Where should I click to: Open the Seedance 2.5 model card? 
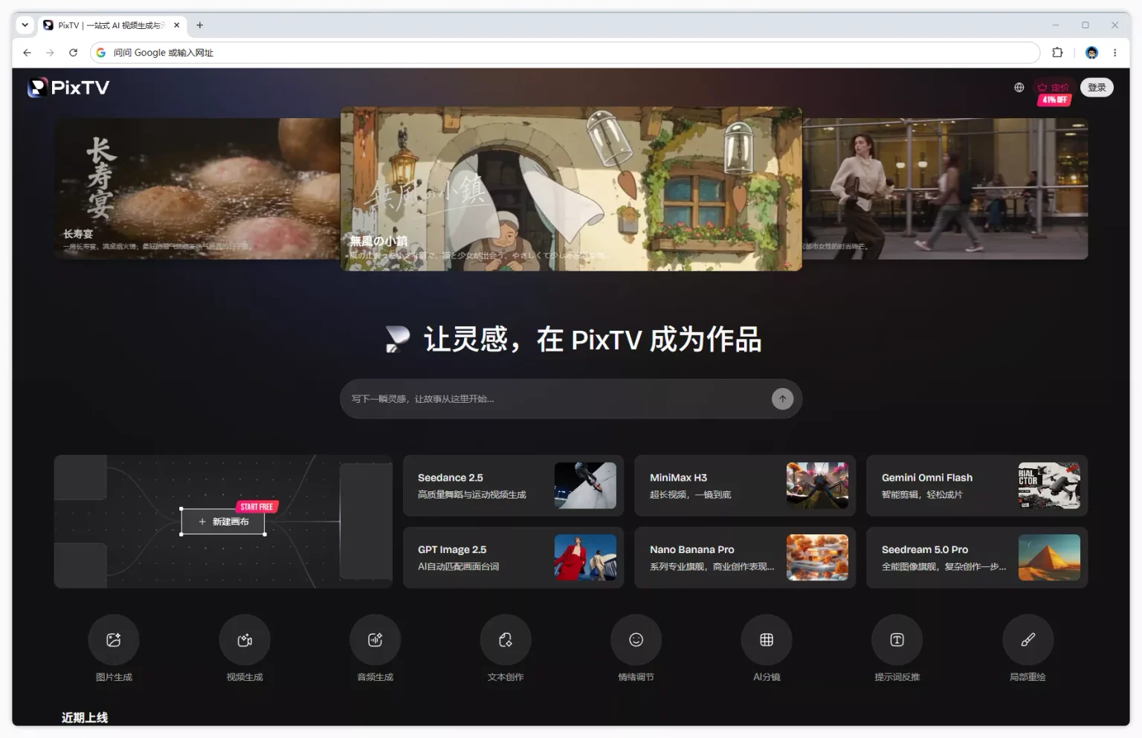pyautogui.click(x=513, y=486)
